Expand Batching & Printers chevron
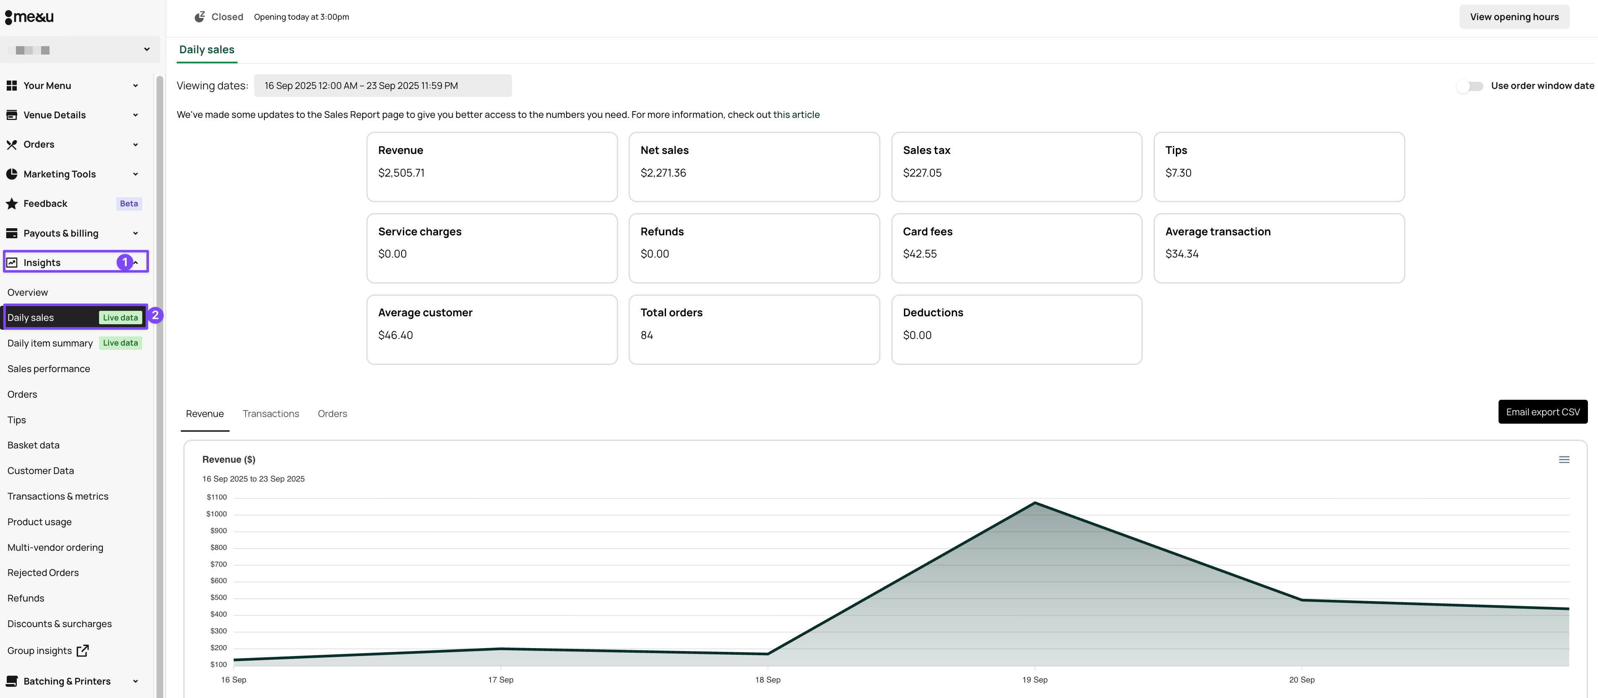The height and width of the screenshot is (698, 1598). click(135, 681)
